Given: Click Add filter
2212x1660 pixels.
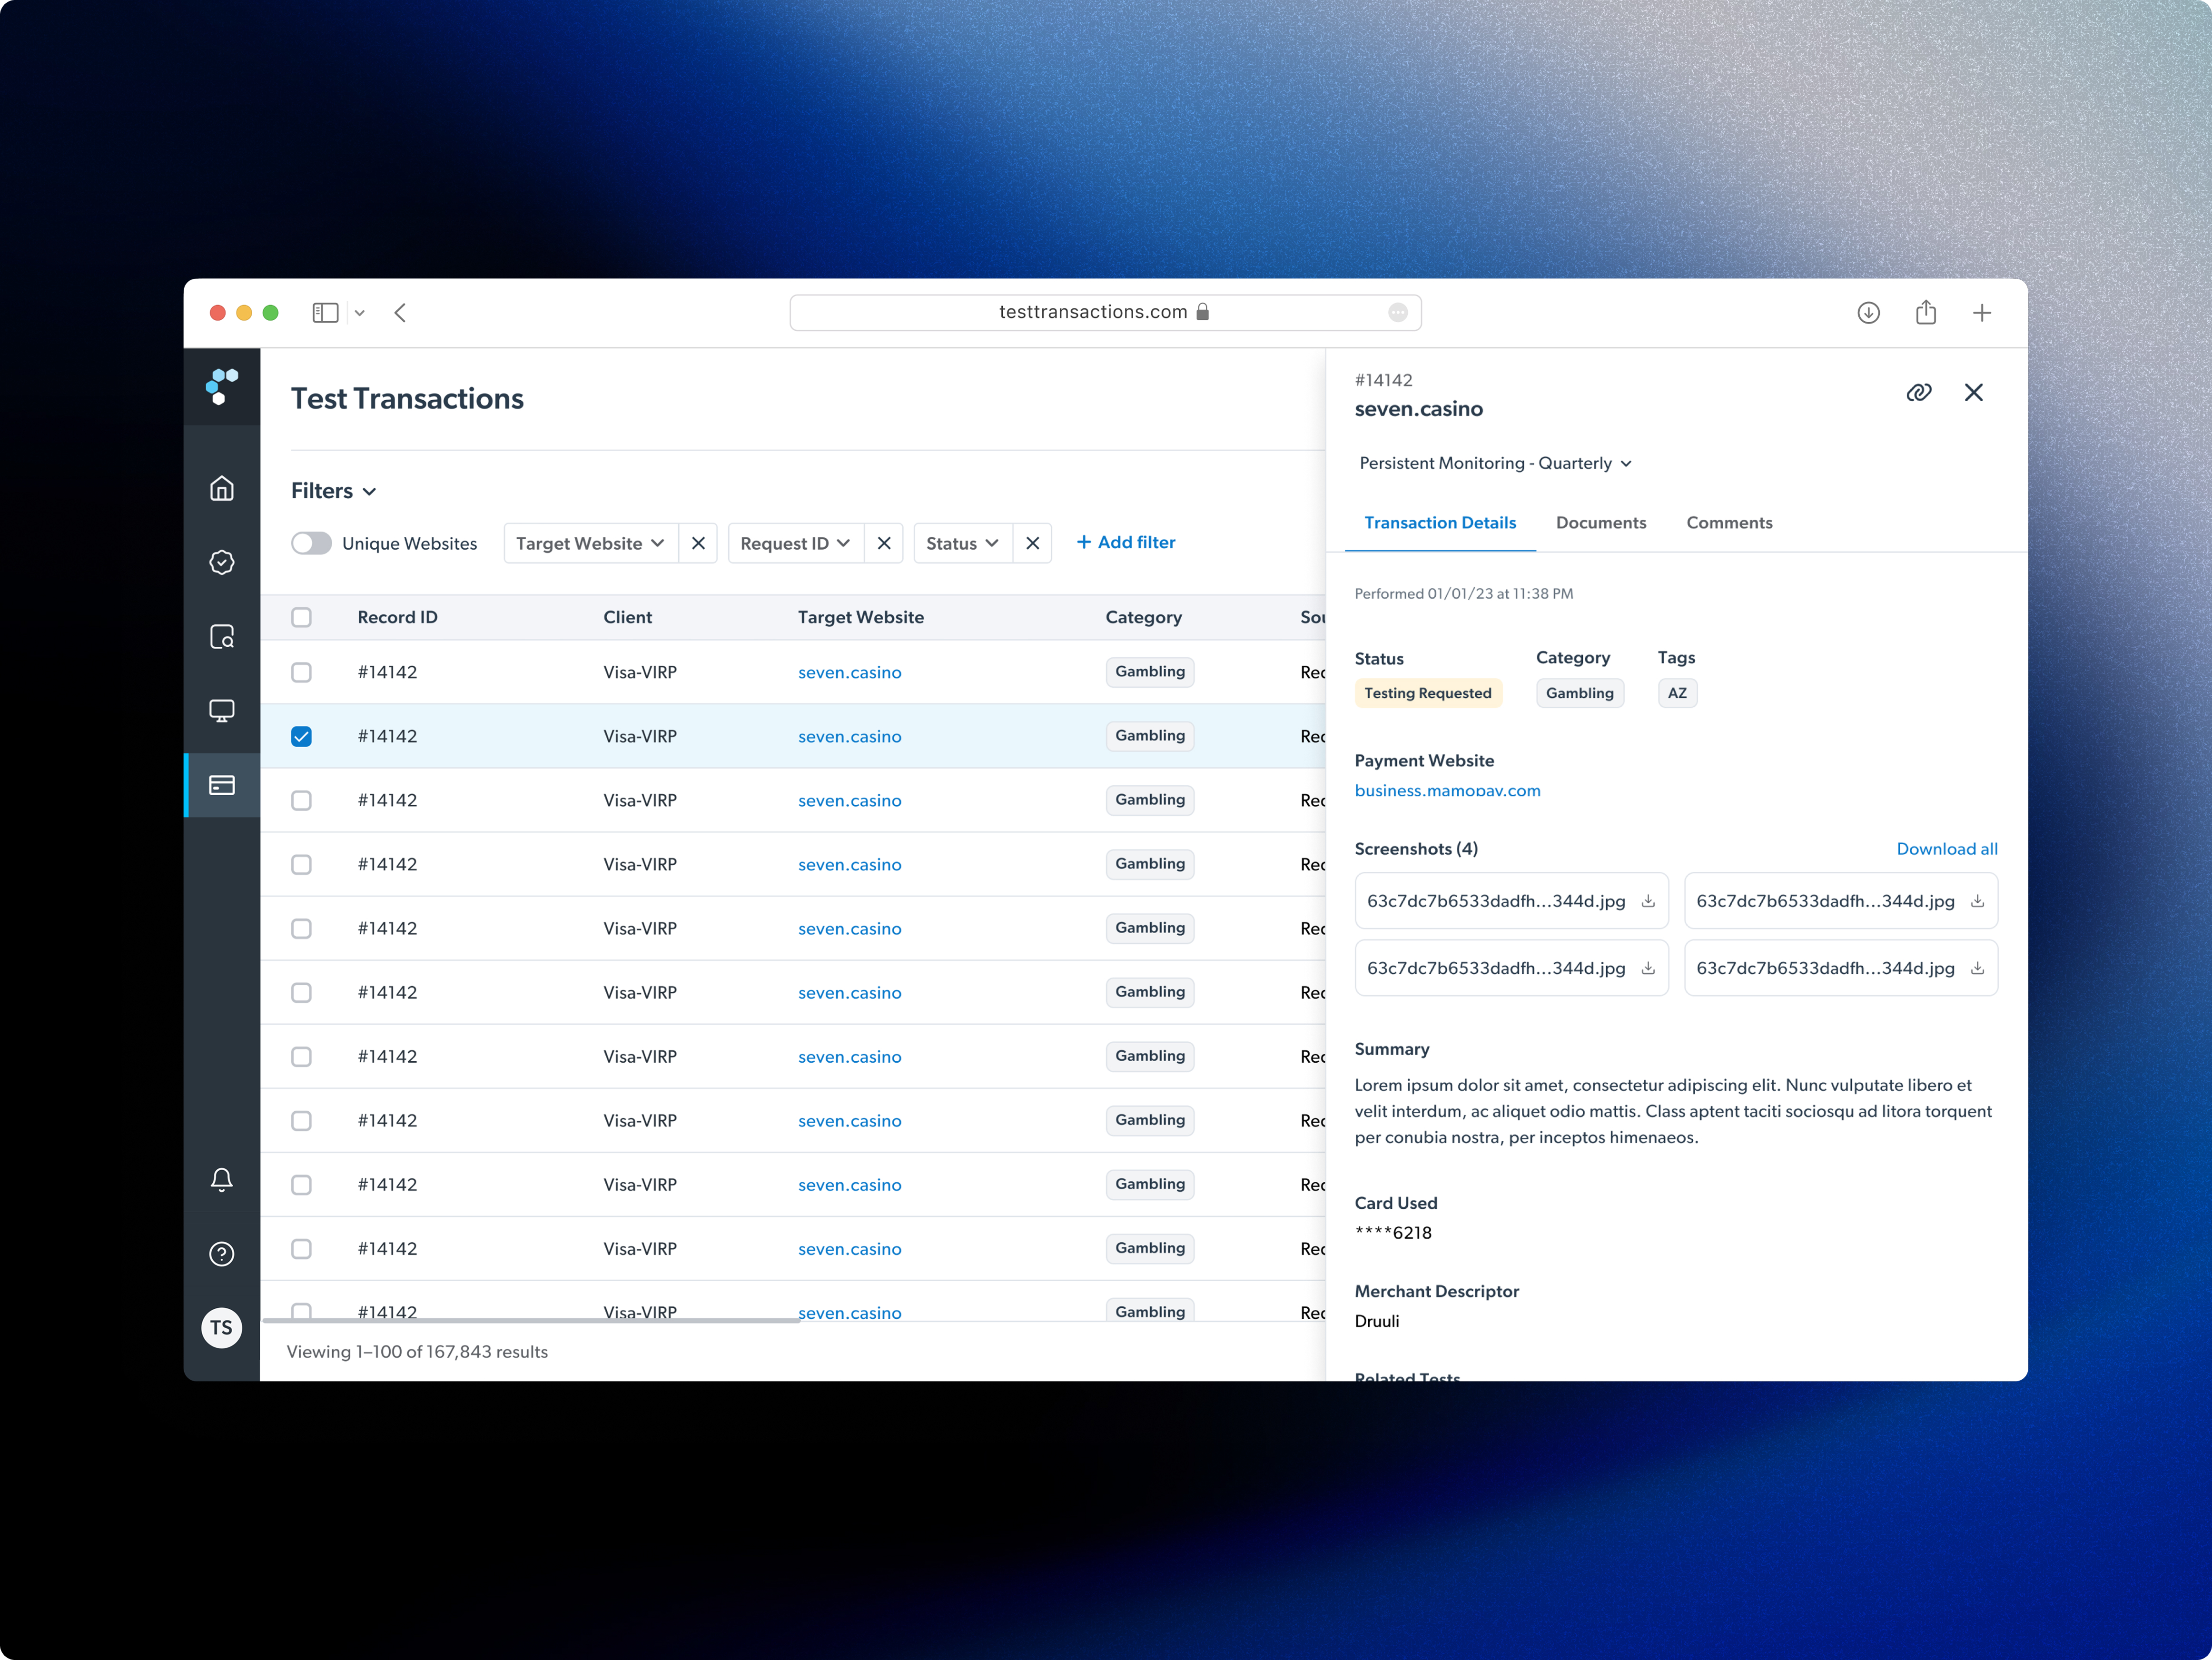Looking at the screenshot, I should click(x=1126, y=542).
